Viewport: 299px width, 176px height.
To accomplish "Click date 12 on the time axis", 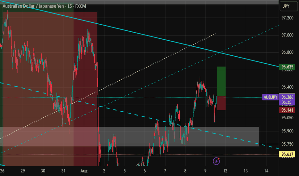I will pos(225,171).
